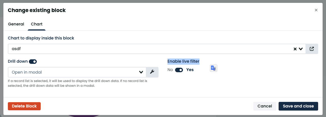Click the Cancel button
Viewport: 326px width, 117px height.
[x=265, y=106]
